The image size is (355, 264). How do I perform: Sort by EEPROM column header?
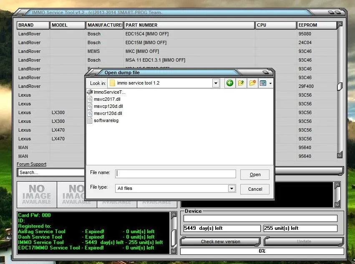click(317, 25)
